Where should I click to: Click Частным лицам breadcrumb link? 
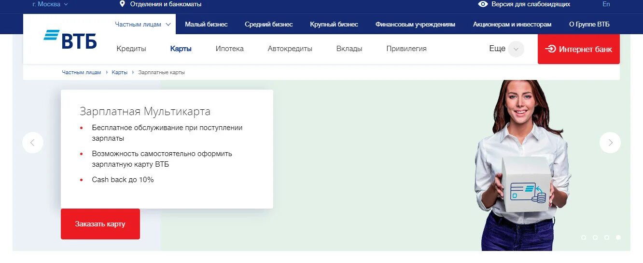[82, 72]
